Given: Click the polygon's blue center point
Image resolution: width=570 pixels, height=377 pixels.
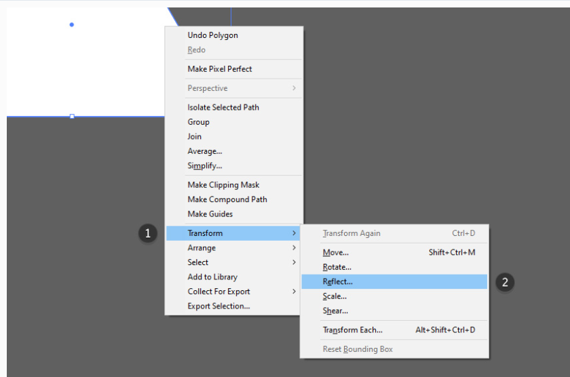Looking at the screenshot, I should pos(72,25).
